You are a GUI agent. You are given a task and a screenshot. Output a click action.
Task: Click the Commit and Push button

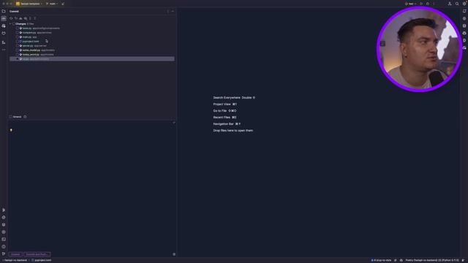[x=37, y=254]
